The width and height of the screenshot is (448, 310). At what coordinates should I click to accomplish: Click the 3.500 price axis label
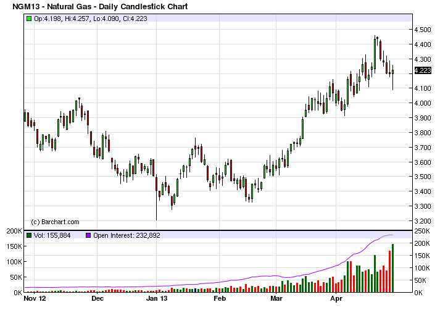(423, 177)
